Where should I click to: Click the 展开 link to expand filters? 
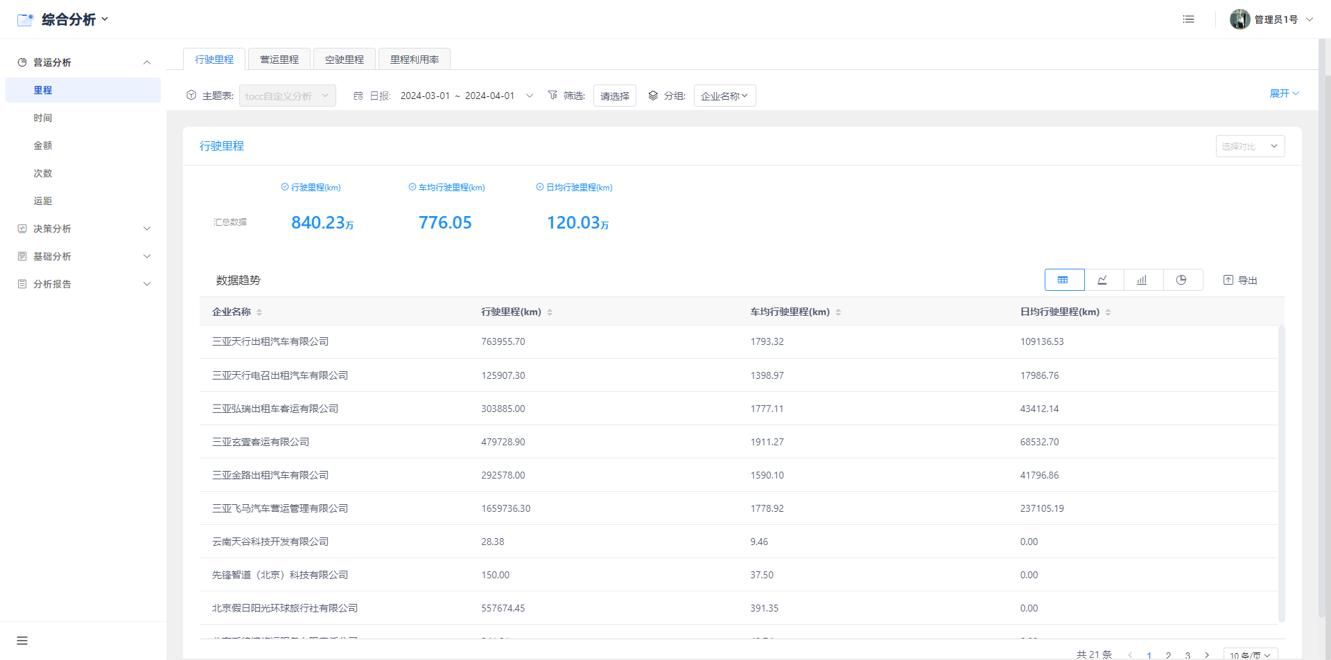1284,93
